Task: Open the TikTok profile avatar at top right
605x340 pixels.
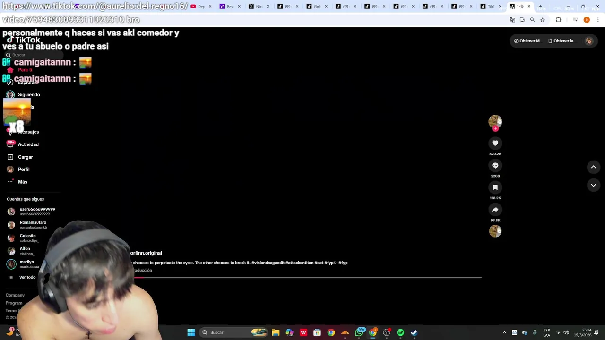Action: [589, 41]
